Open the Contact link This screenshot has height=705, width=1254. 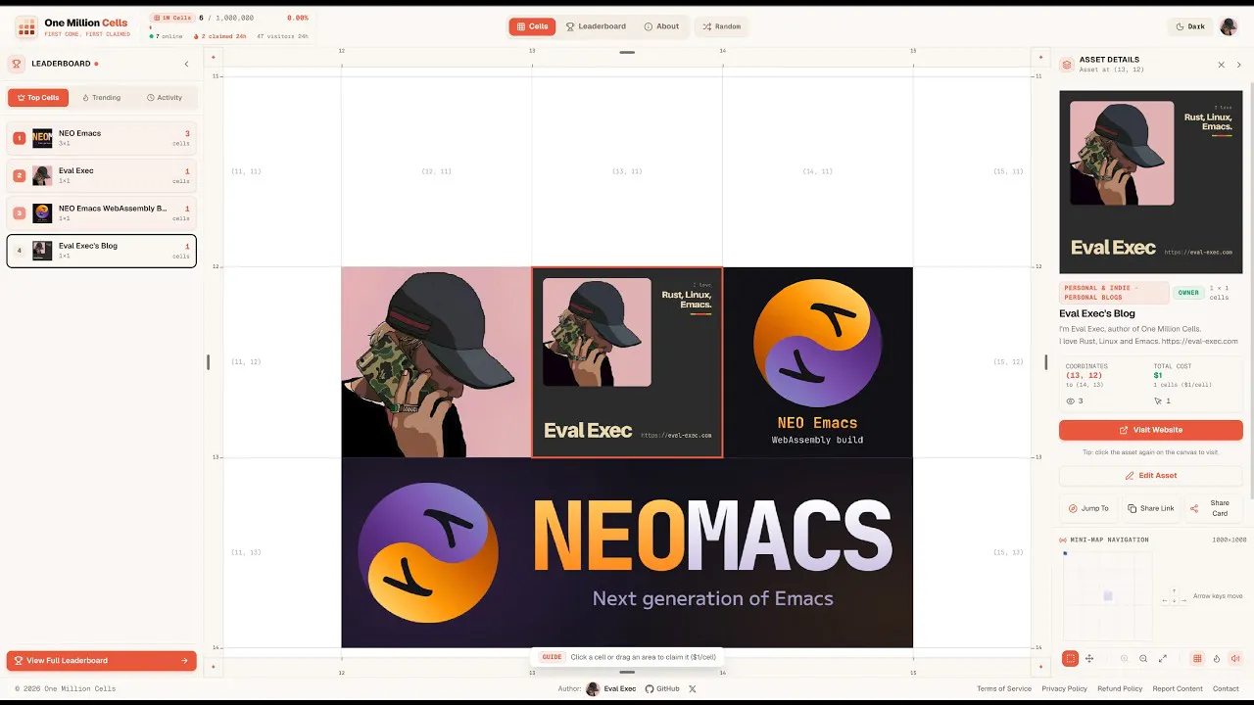pyautogui.click(x=1226, y=688)
